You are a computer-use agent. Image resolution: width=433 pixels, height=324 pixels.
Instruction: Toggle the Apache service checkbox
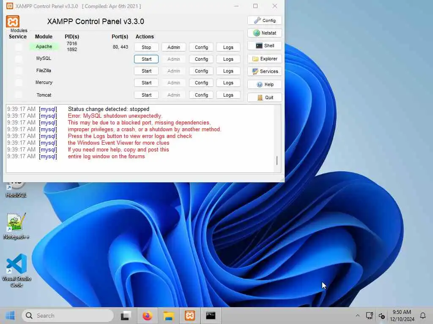pyautogui.click(x=19, y=47)
